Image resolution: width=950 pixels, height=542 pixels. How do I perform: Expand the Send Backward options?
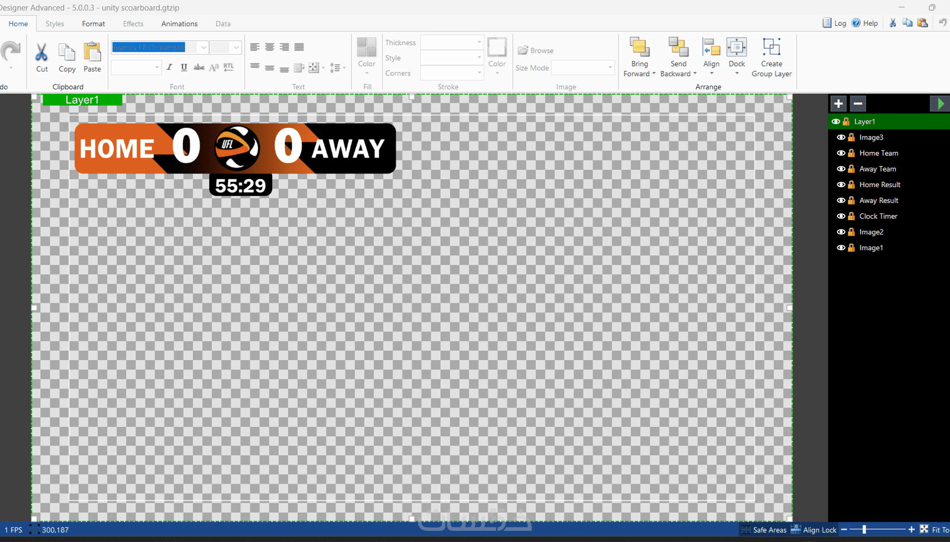click(x=695, y=74)
